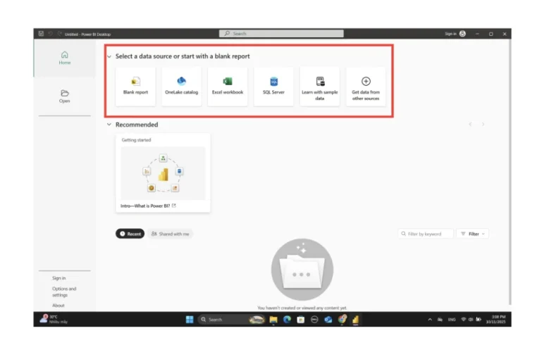
Task: Open the Filter dropdown
Action: pos(473,234)
